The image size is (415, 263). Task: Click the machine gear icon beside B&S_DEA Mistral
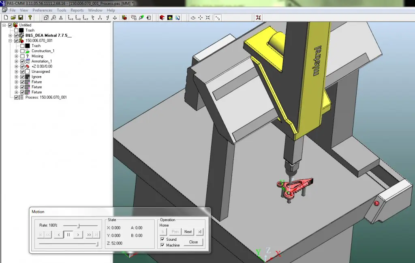coord(21,36)
